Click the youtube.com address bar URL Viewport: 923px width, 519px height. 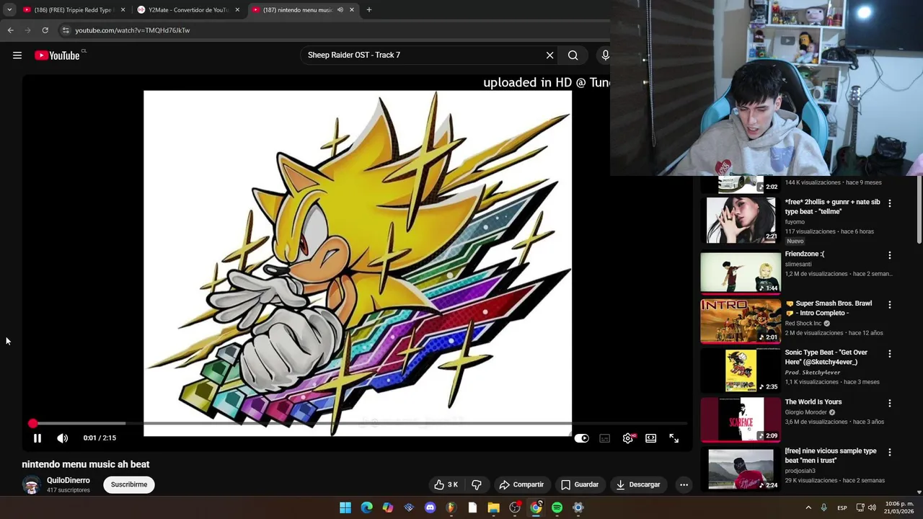coord(133,30)
